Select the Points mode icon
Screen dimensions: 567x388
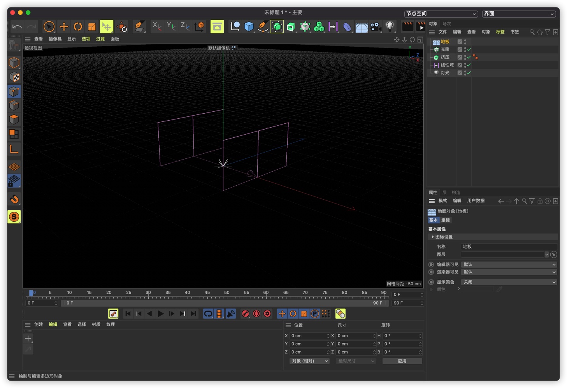[14, 91]
